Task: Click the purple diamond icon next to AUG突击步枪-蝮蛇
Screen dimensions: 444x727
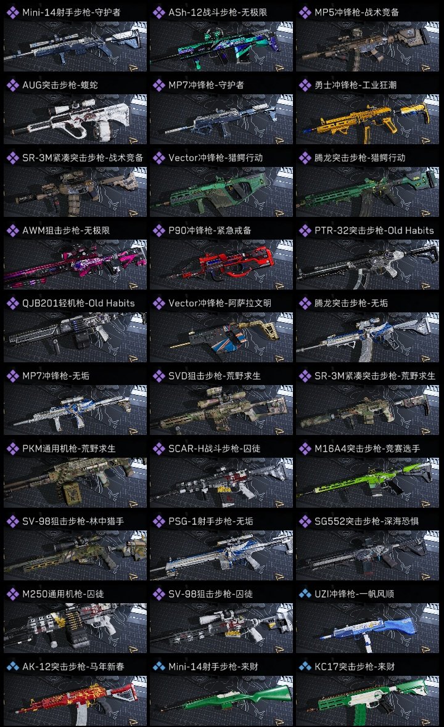Action: coord(12,85)
